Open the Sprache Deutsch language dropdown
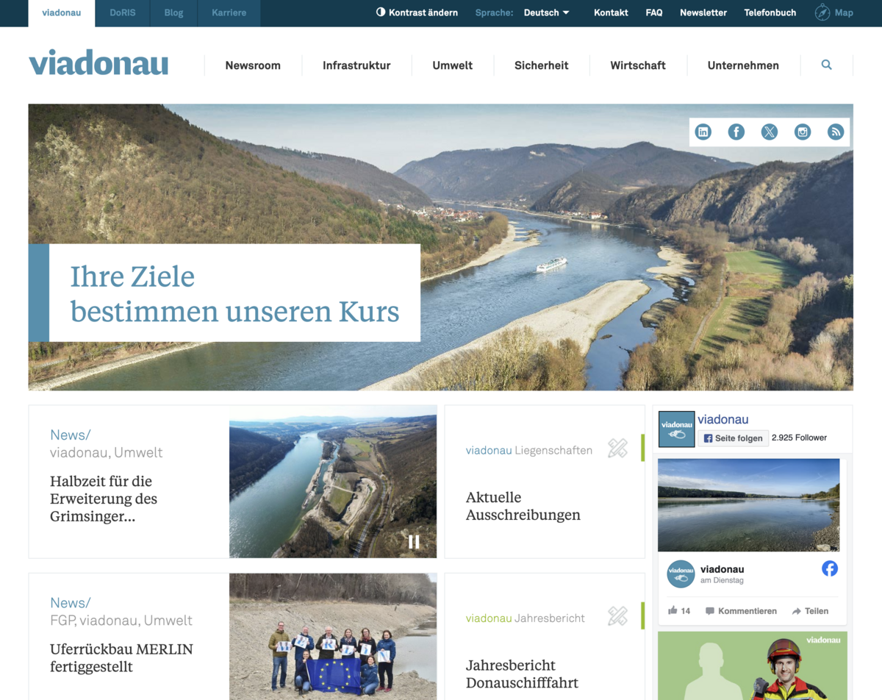This screenshot has width=882, height=700. (x=545, y=12)
